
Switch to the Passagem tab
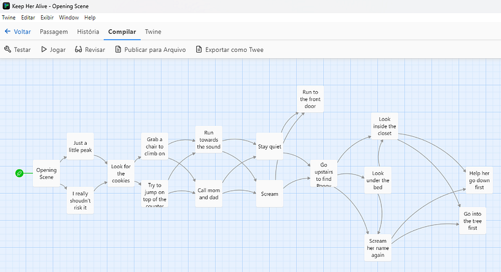point(53,32)
